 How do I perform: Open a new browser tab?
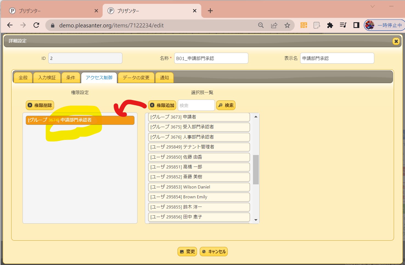(210, 11)
